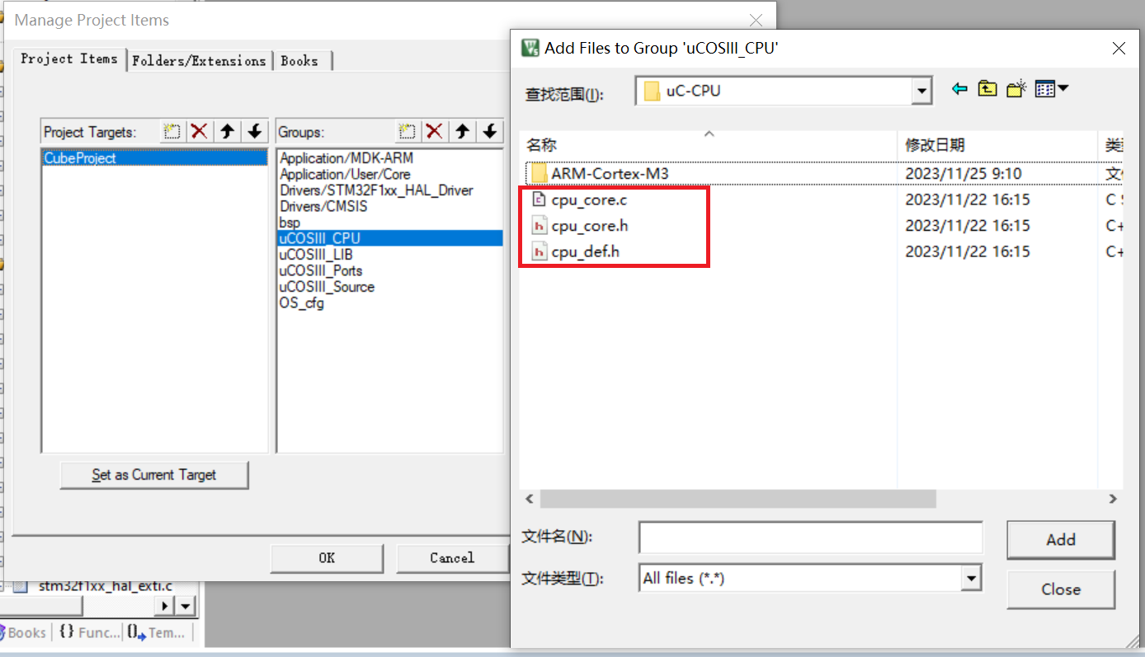Open Functions tab in bottom project pane

tap(89, 632)
